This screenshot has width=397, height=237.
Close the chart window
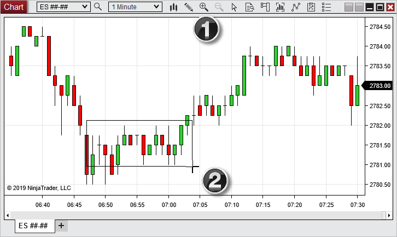390,7
